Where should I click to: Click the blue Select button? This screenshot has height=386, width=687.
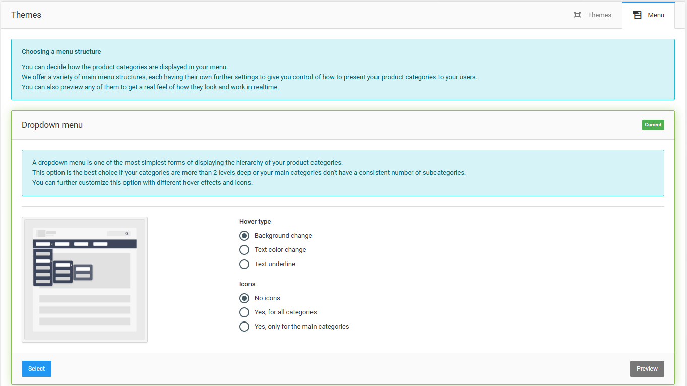click(x=36, y=368)
